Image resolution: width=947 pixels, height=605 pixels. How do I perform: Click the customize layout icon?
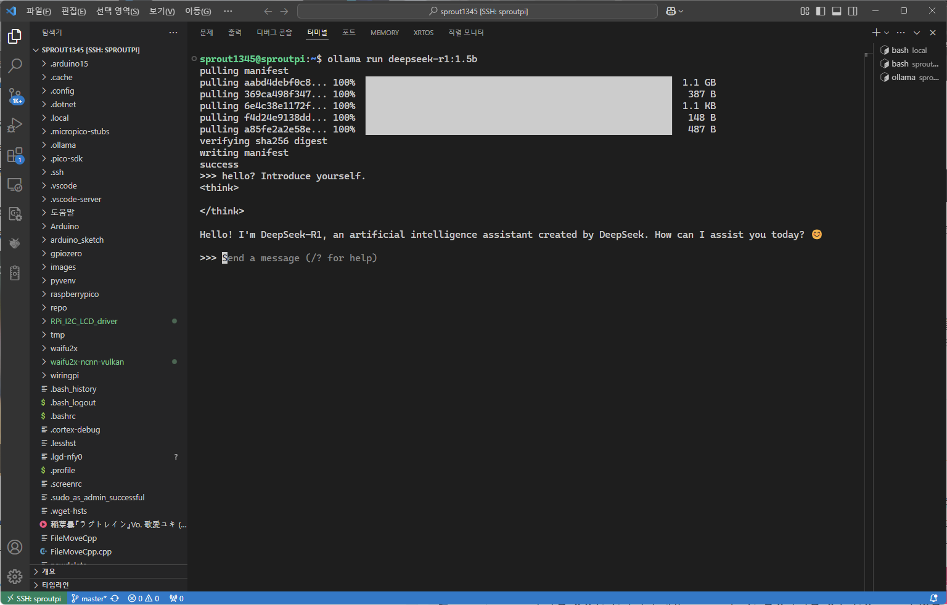805,11
